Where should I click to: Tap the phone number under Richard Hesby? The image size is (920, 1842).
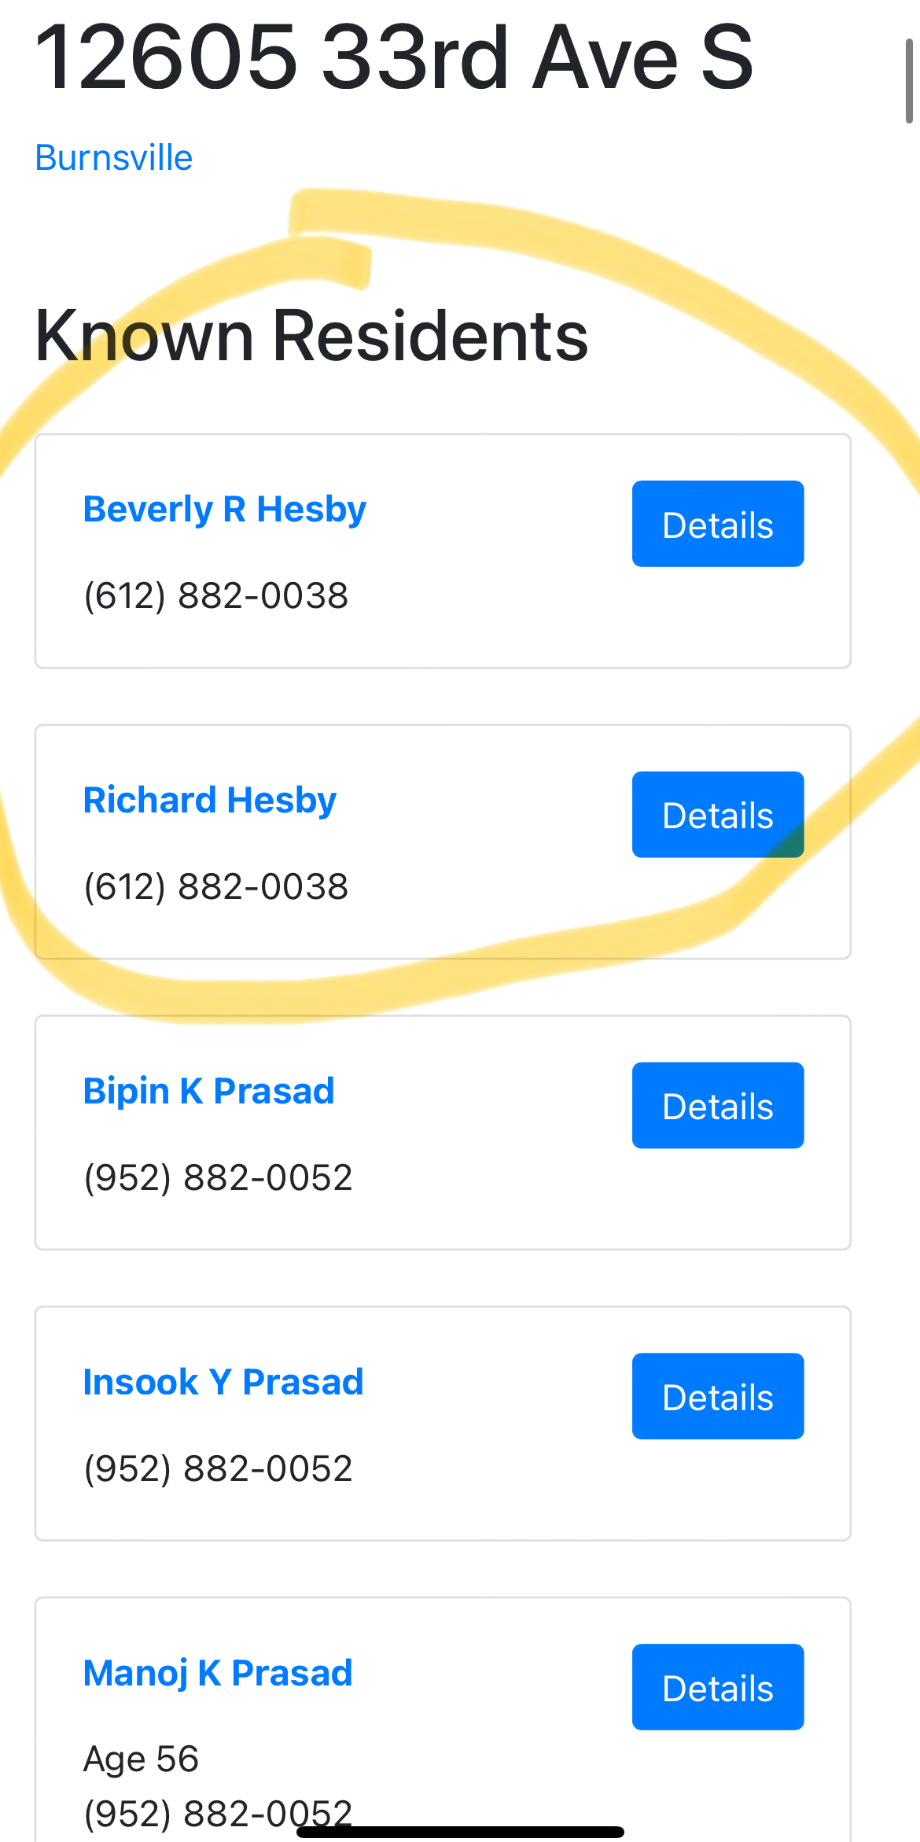(x=216, y=886)
